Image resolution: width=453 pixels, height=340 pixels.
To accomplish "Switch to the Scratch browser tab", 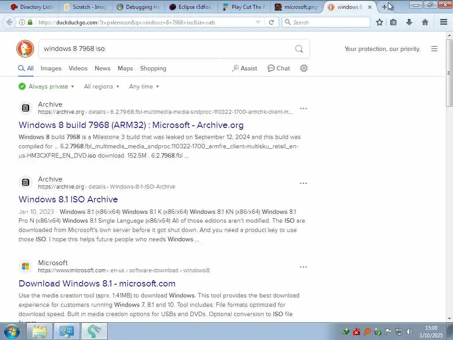I will [85, 7].
